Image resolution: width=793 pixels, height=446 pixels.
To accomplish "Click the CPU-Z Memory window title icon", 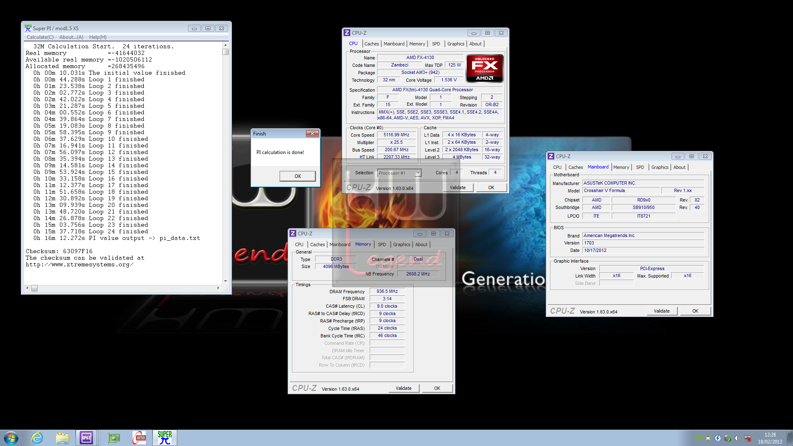I will pyautogui.click(x=293, y=233).
